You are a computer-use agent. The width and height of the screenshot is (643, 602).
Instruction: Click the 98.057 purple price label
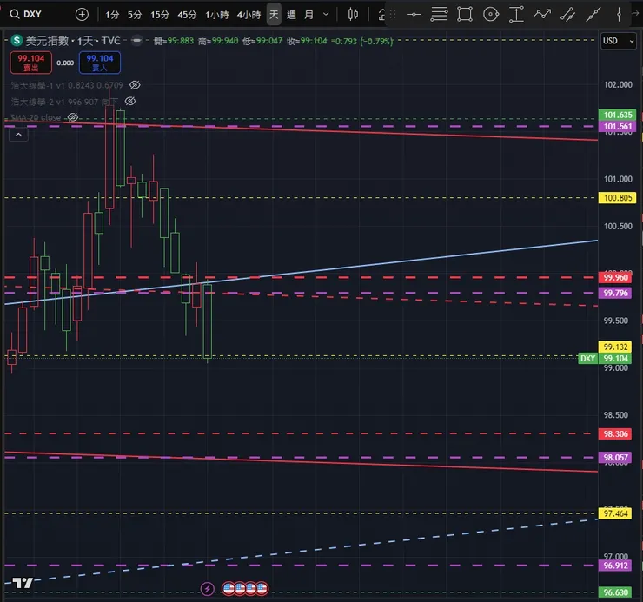[615, 458]
